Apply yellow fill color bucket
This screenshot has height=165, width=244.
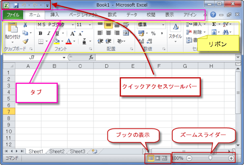pyautogui.click(x=57, y=41)
